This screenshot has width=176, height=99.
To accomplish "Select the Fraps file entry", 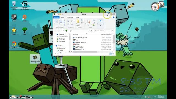I will click(x=76, y=40).
